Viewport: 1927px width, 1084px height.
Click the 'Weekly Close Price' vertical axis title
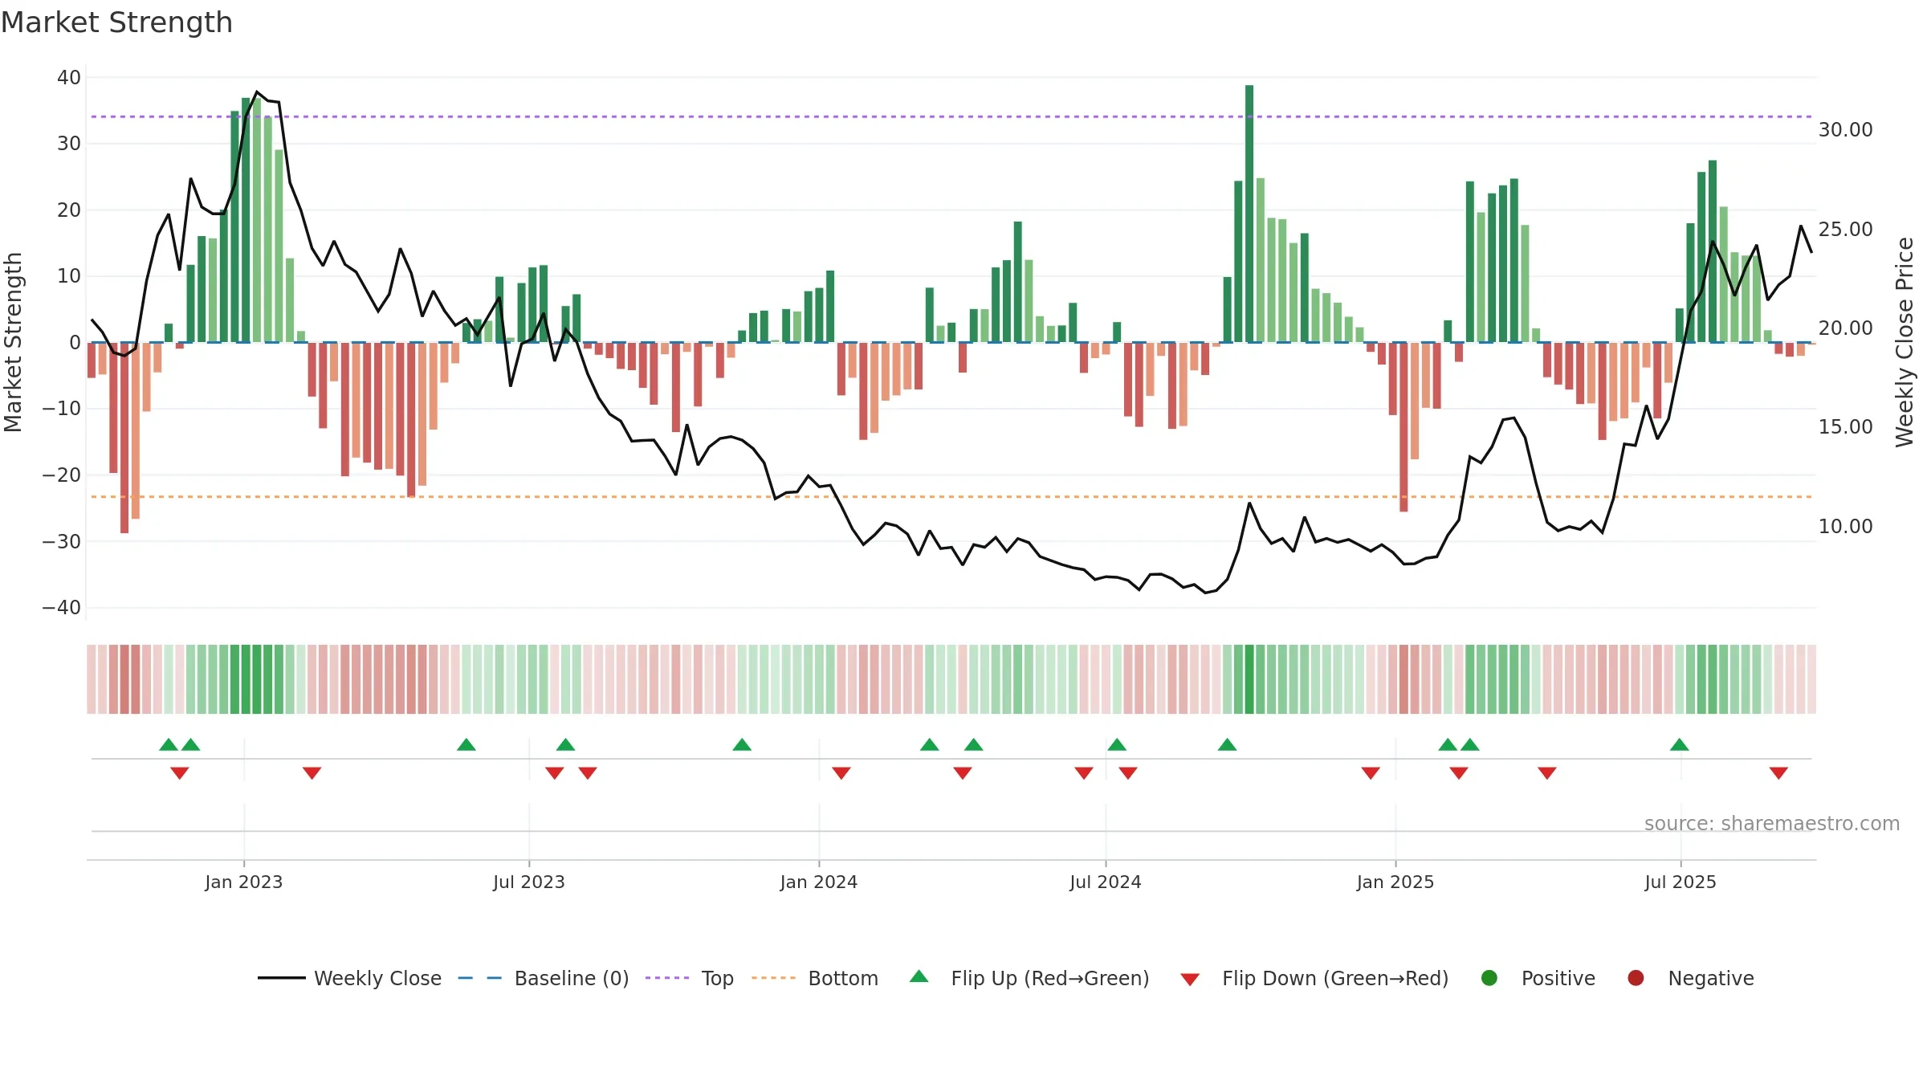pyautogui.click(x=1905, y=342)
